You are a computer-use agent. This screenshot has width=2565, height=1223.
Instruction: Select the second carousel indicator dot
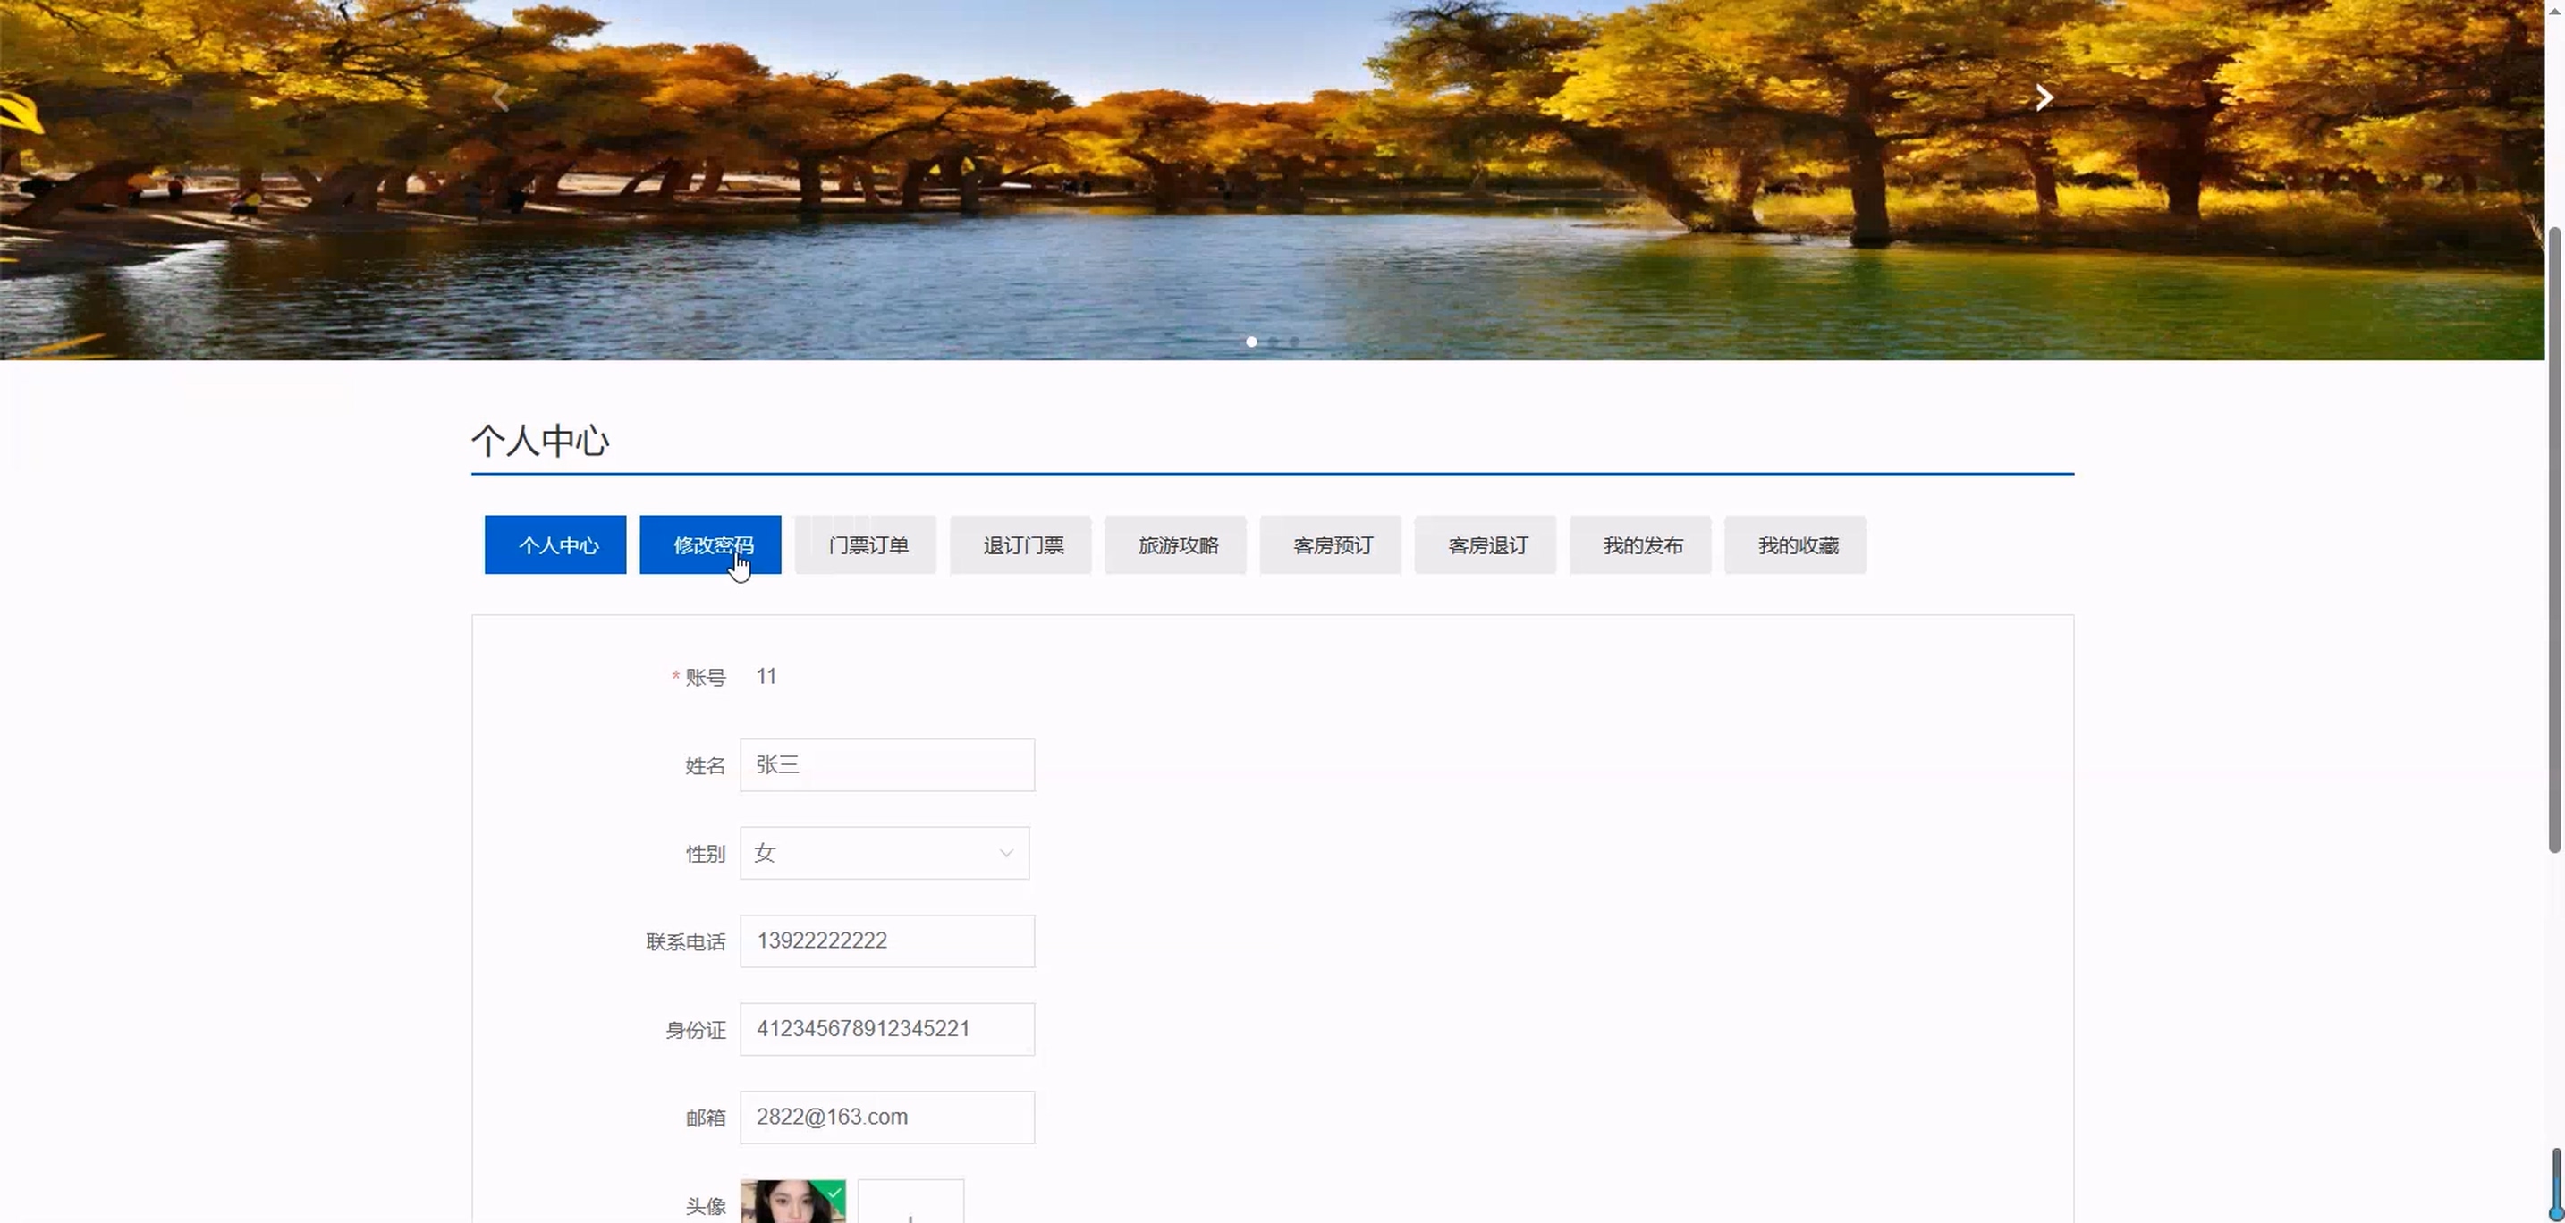[1274, 342]
